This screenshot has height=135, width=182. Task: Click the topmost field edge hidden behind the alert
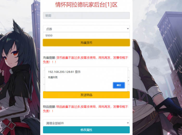point(44,74)
